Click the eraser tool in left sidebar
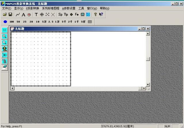Screen dimensions: 184x128 (x=5, y=67)
